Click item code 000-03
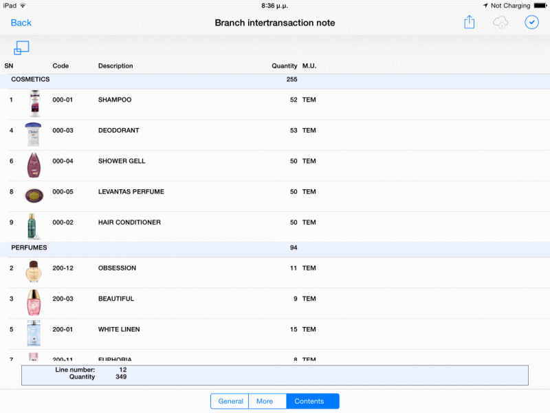Image resolution: width=550 pixels, height=413 pixels. click(63, 130)
